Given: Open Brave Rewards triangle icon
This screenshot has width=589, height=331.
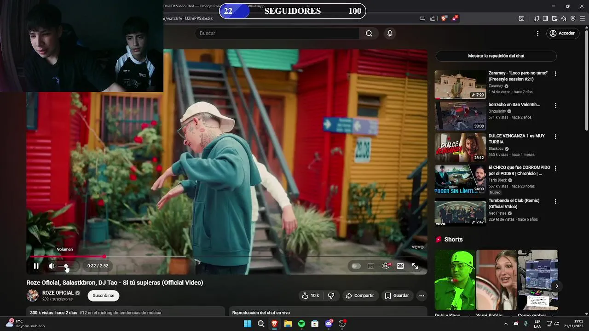Looking at the screenshot, I should coord(454,18).
